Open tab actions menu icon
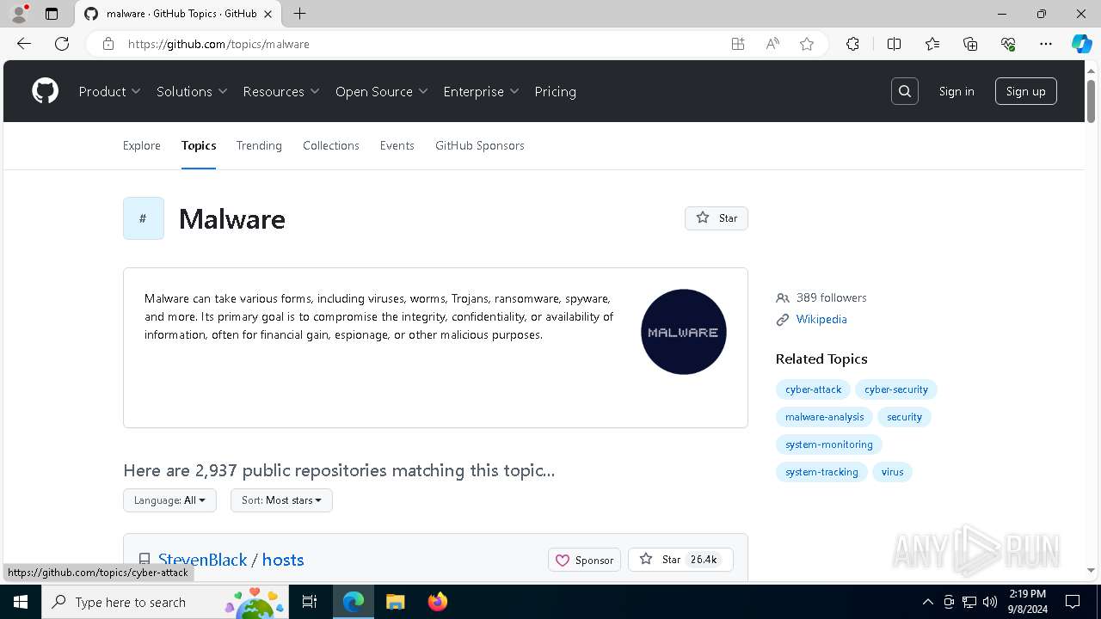1101x619 pixels. click(52, 14)
